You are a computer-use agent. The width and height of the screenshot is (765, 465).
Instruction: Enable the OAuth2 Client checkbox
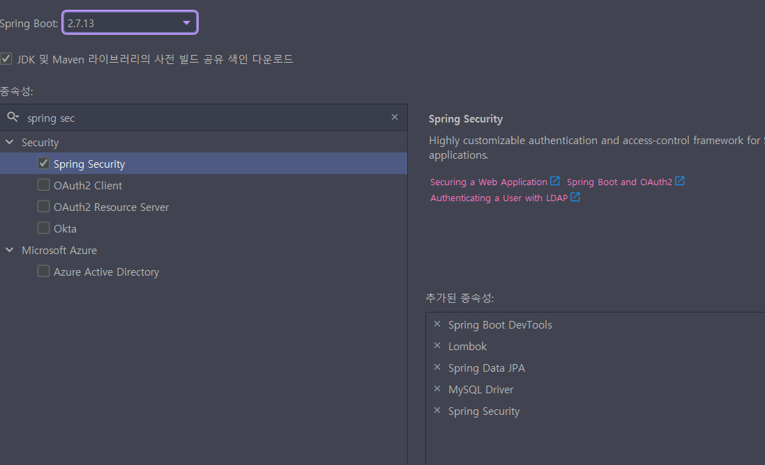(43, 185)
